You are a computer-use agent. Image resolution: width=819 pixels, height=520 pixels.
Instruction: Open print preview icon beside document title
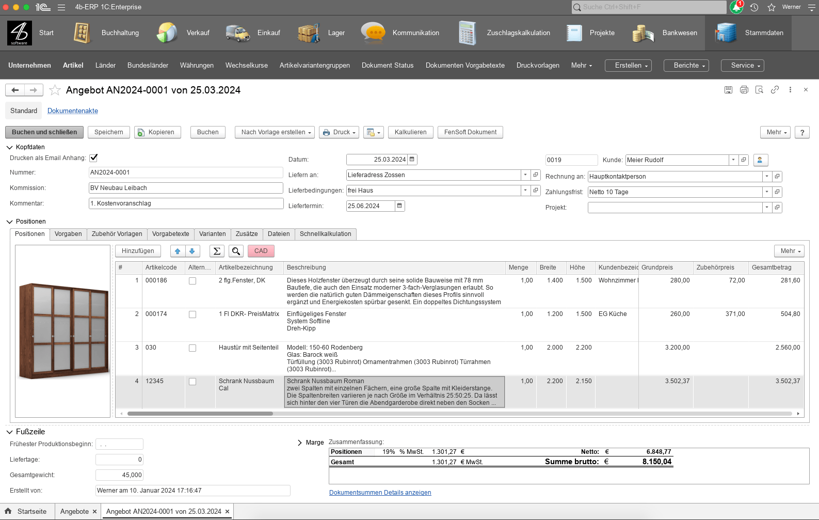[759, 90]
